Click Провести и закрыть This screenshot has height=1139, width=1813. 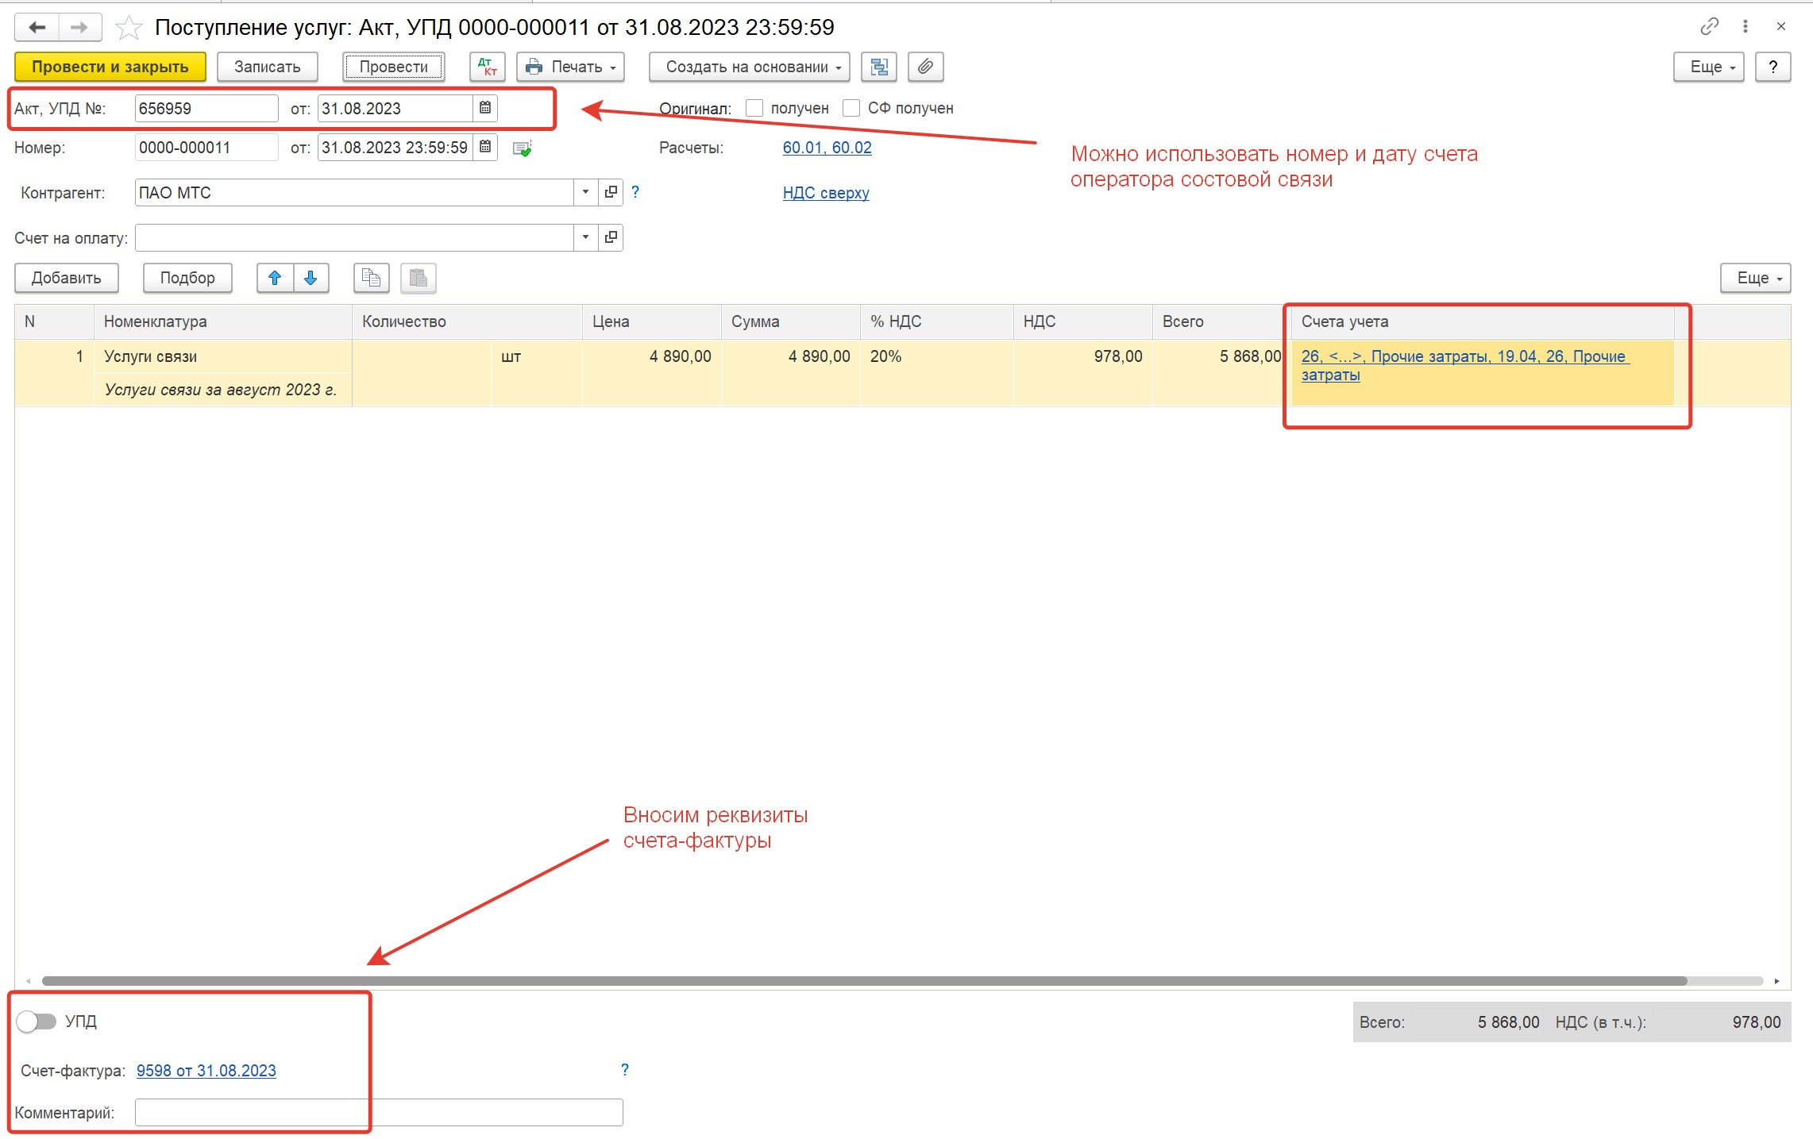pyautogui.click(x=110, y=67)
